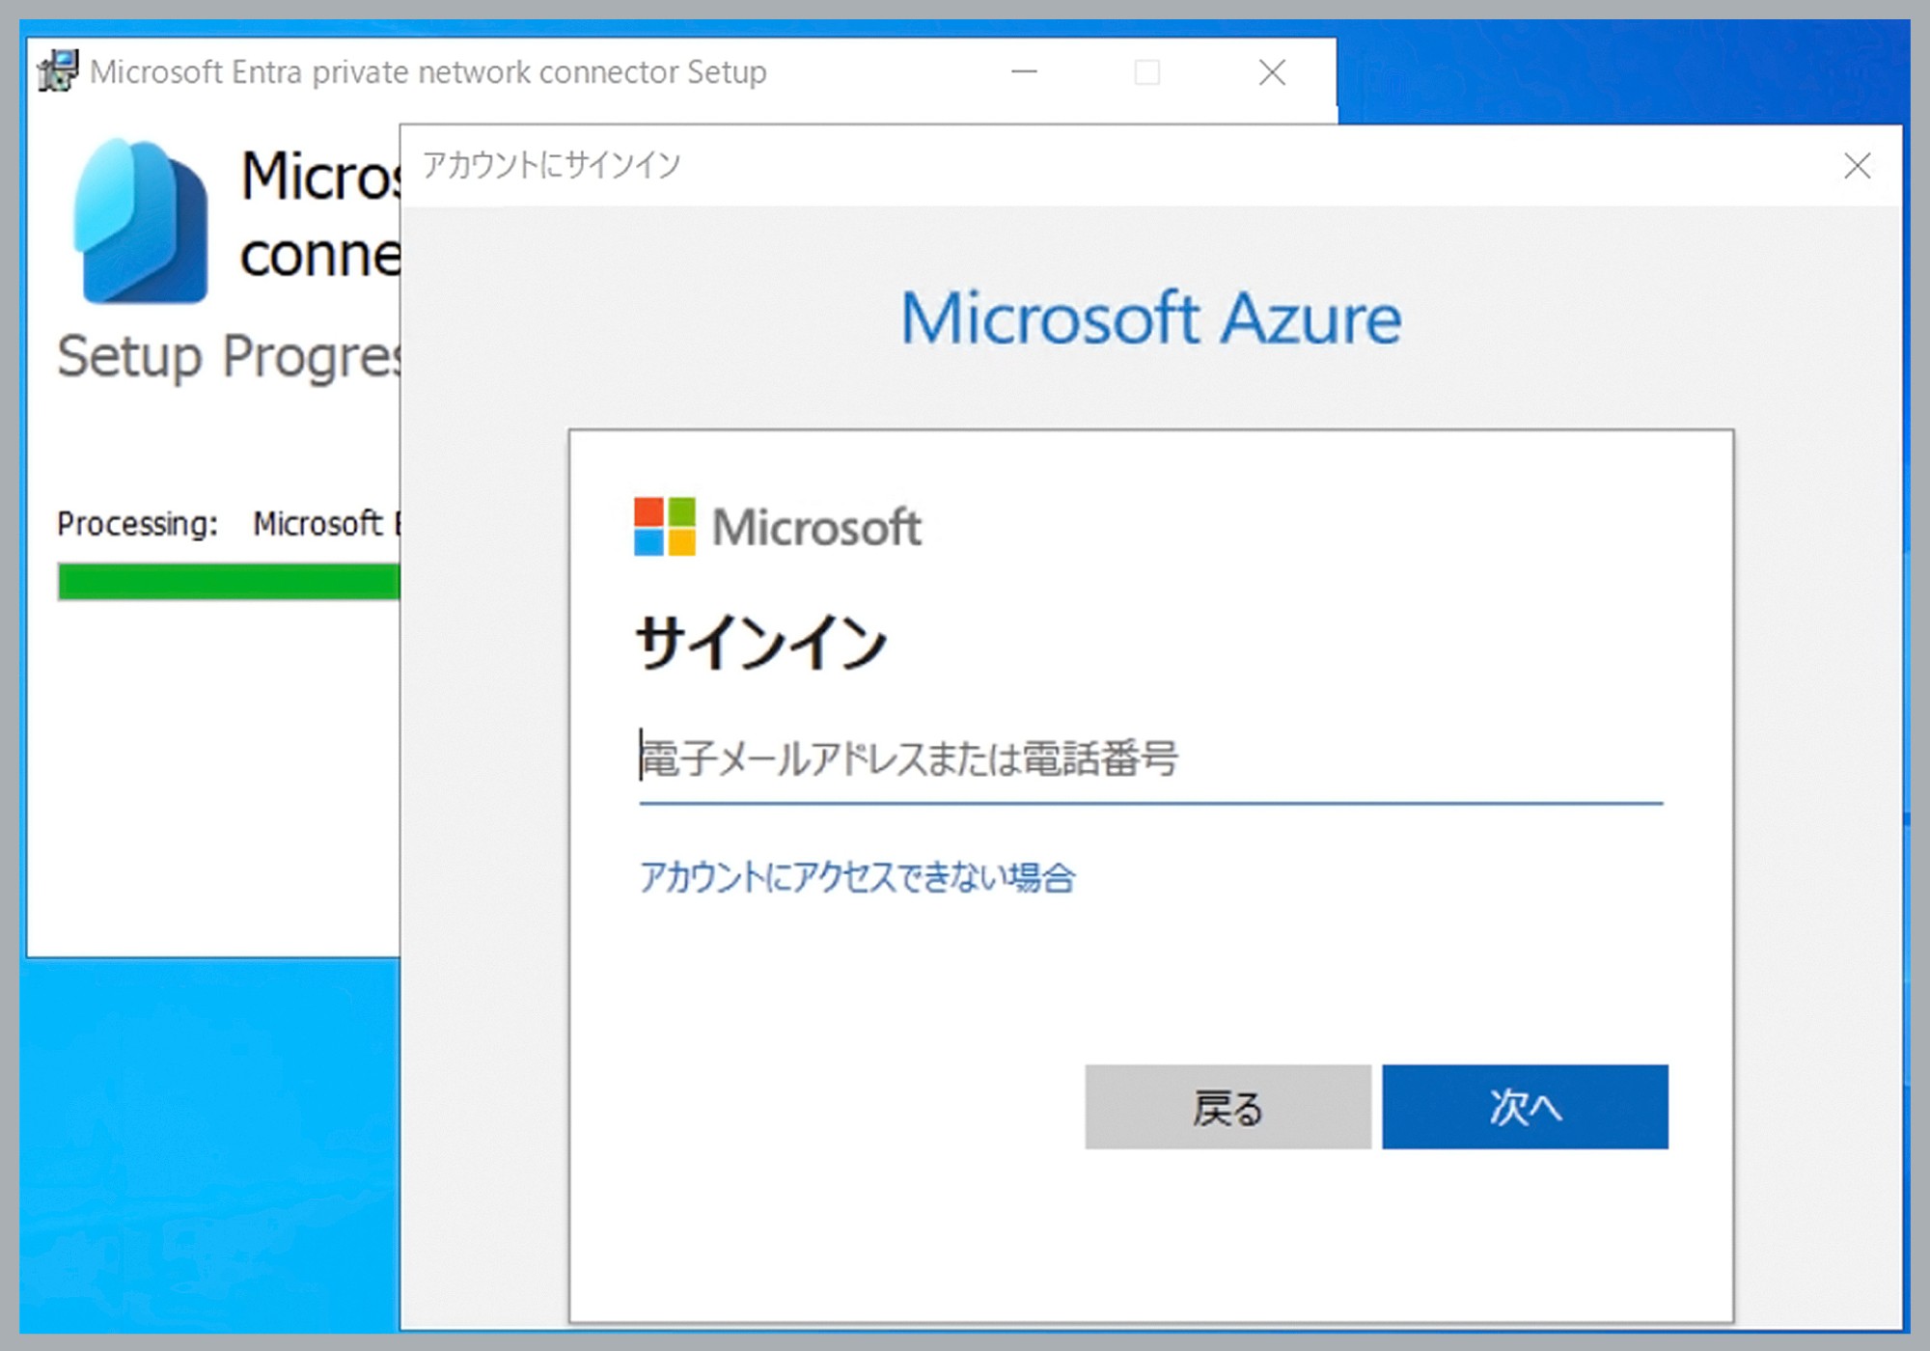Click the blue desktop background

tap(193, 1158)
